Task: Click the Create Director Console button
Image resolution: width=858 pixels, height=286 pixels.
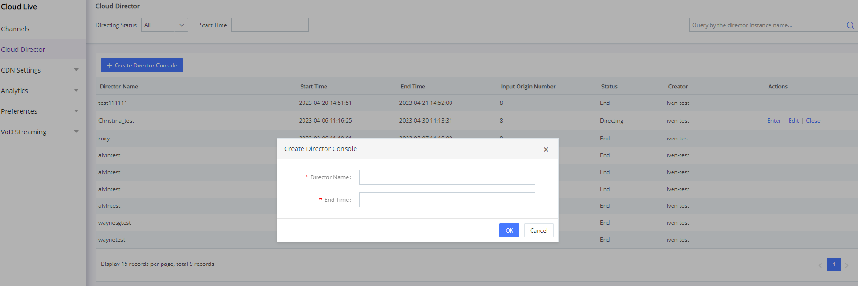Action: [141, 66]
